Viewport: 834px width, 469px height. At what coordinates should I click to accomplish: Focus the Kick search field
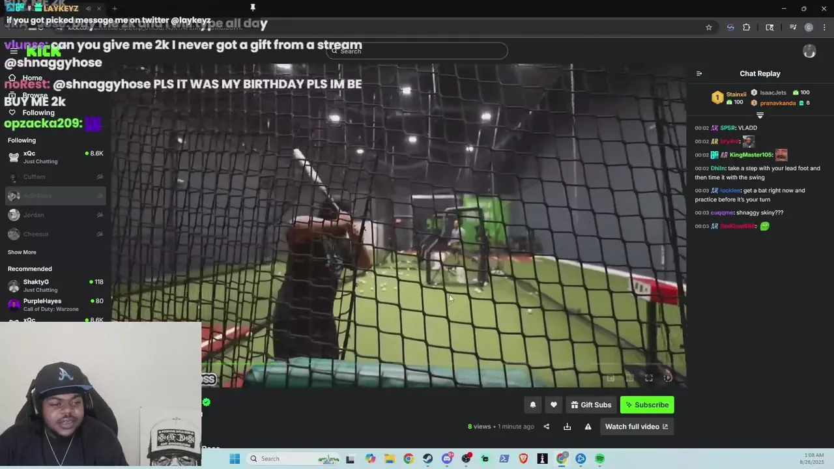pos(417,51)
